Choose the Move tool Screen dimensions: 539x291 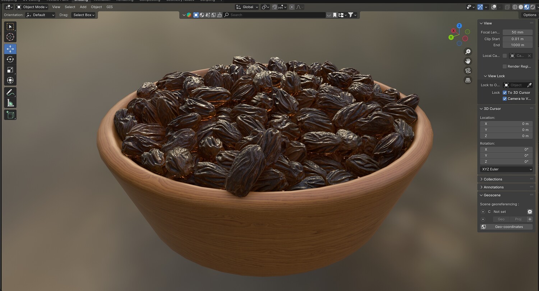coord(10,49)
